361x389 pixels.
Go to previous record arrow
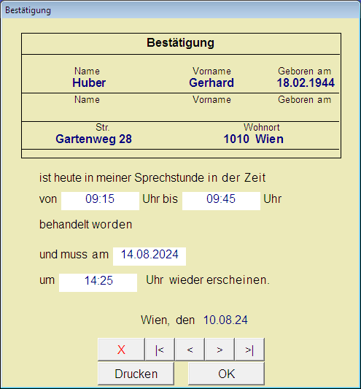(x=190, y=350)
